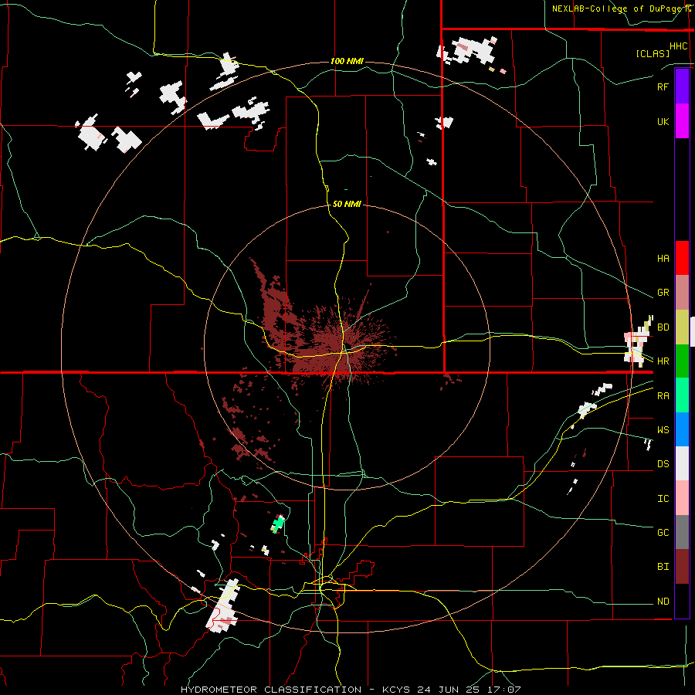Viewport: 695px width, 695px height.
Task: Click the purple RF legend color swatch
Action: pyautogui.click(x=682, y=86)
